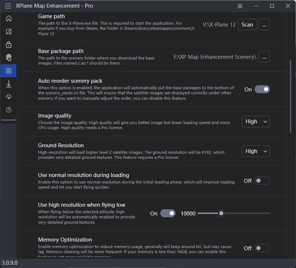Open the Image quality dropdown
296x268 pixels.
coord(256,121)
